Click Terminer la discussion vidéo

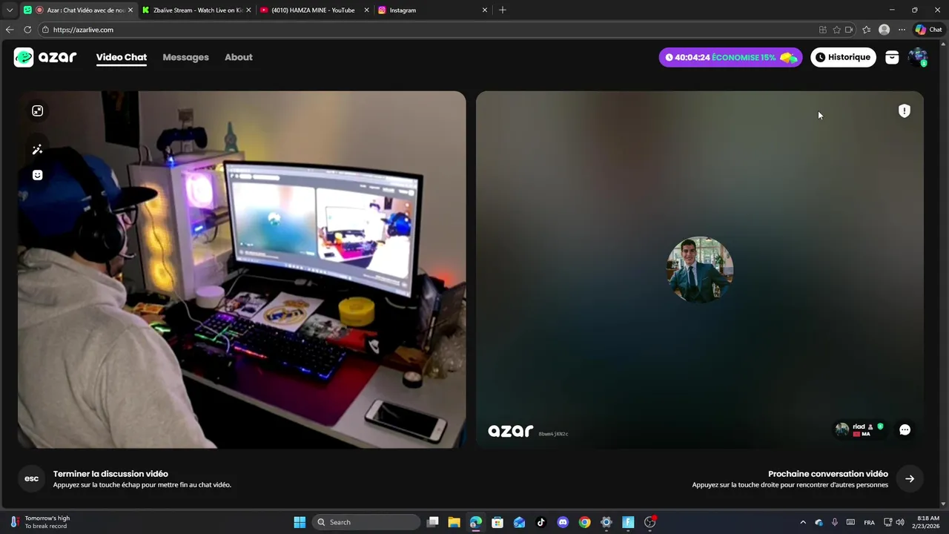point(110,473)
